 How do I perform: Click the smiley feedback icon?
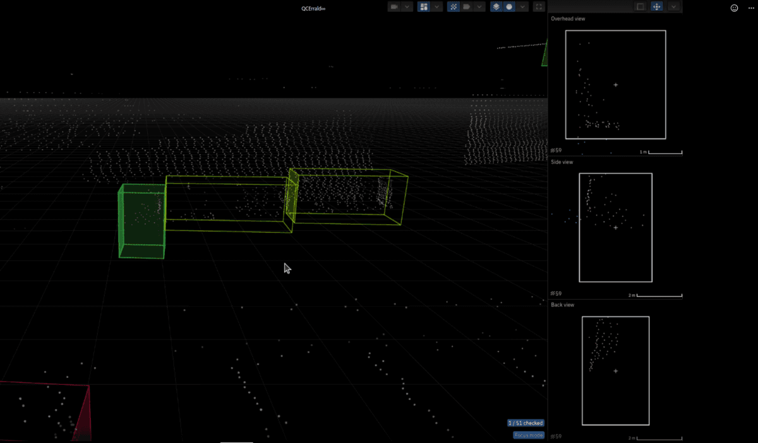[734, 8]
